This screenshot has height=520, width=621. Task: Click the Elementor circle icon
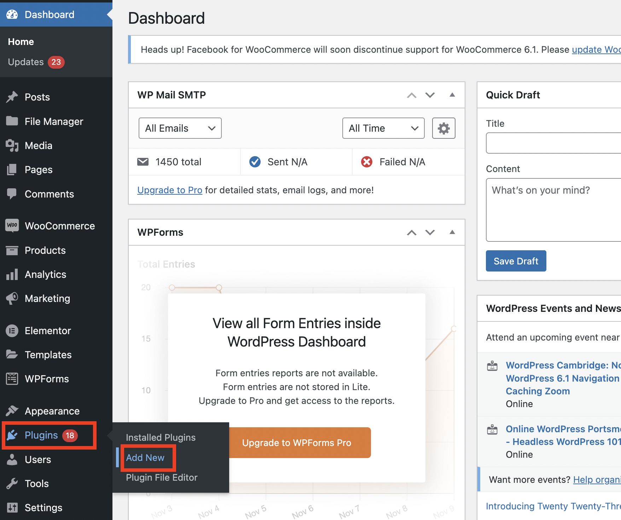12,331
